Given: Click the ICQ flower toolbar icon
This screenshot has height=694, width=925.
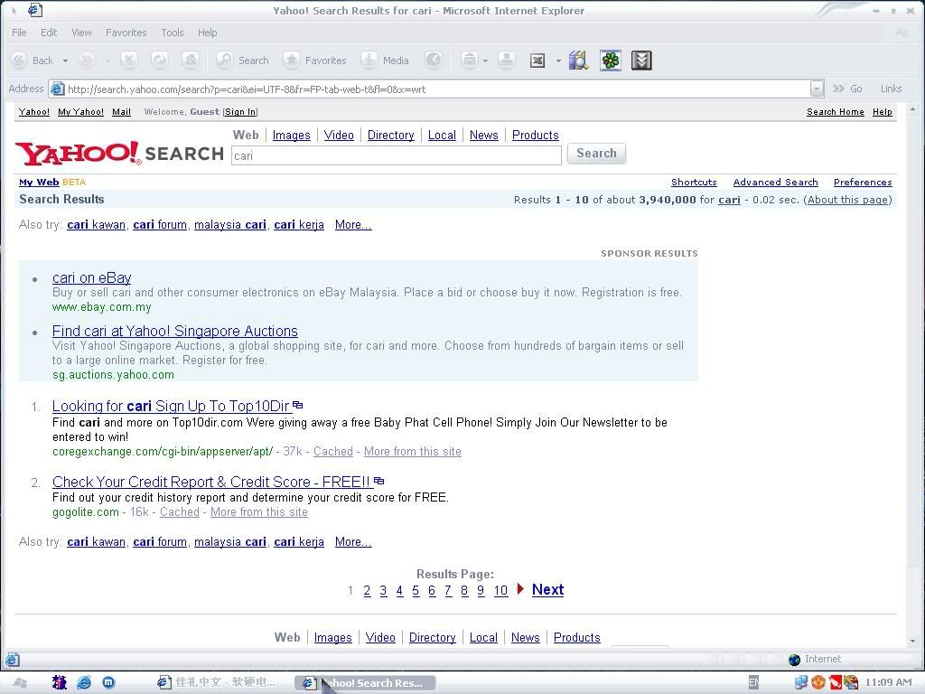Looking at the screenshot, I should tap(611, 61).
